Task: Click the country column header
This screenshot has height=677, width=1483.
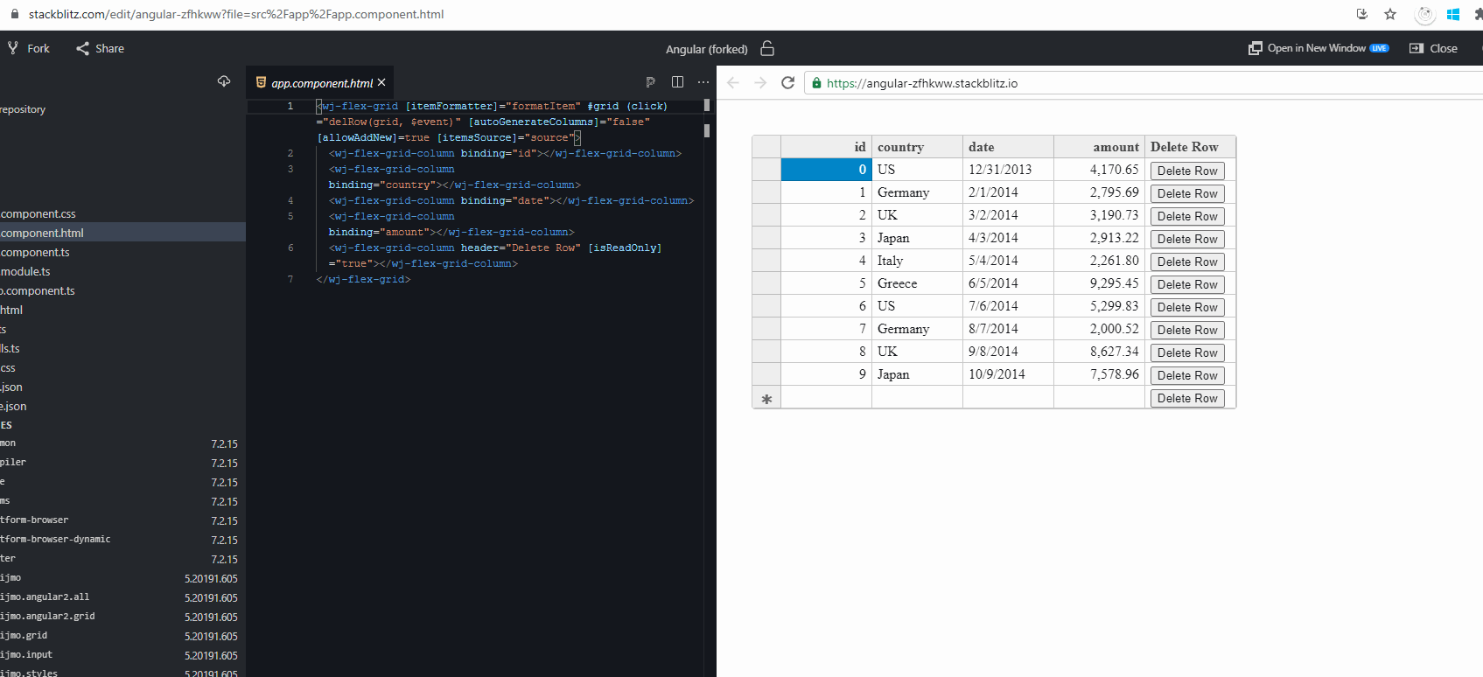Action: pos(917,147)
